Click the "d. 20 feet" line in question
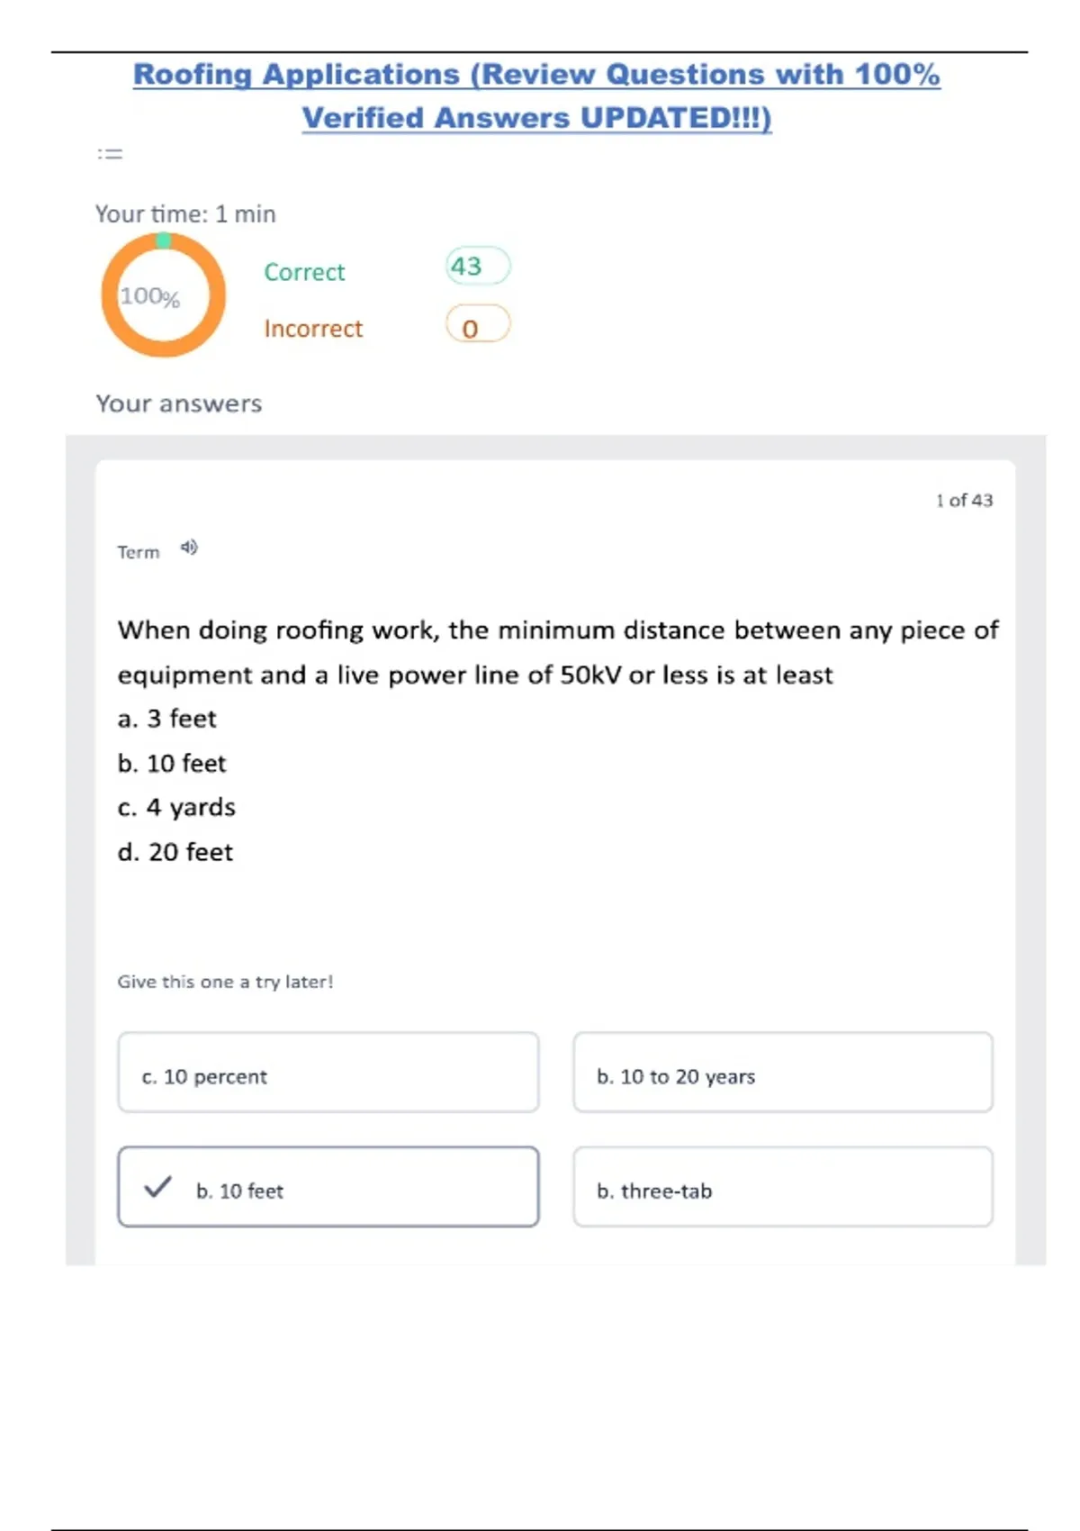The image size is (1080, 1531). pos(175,852)
